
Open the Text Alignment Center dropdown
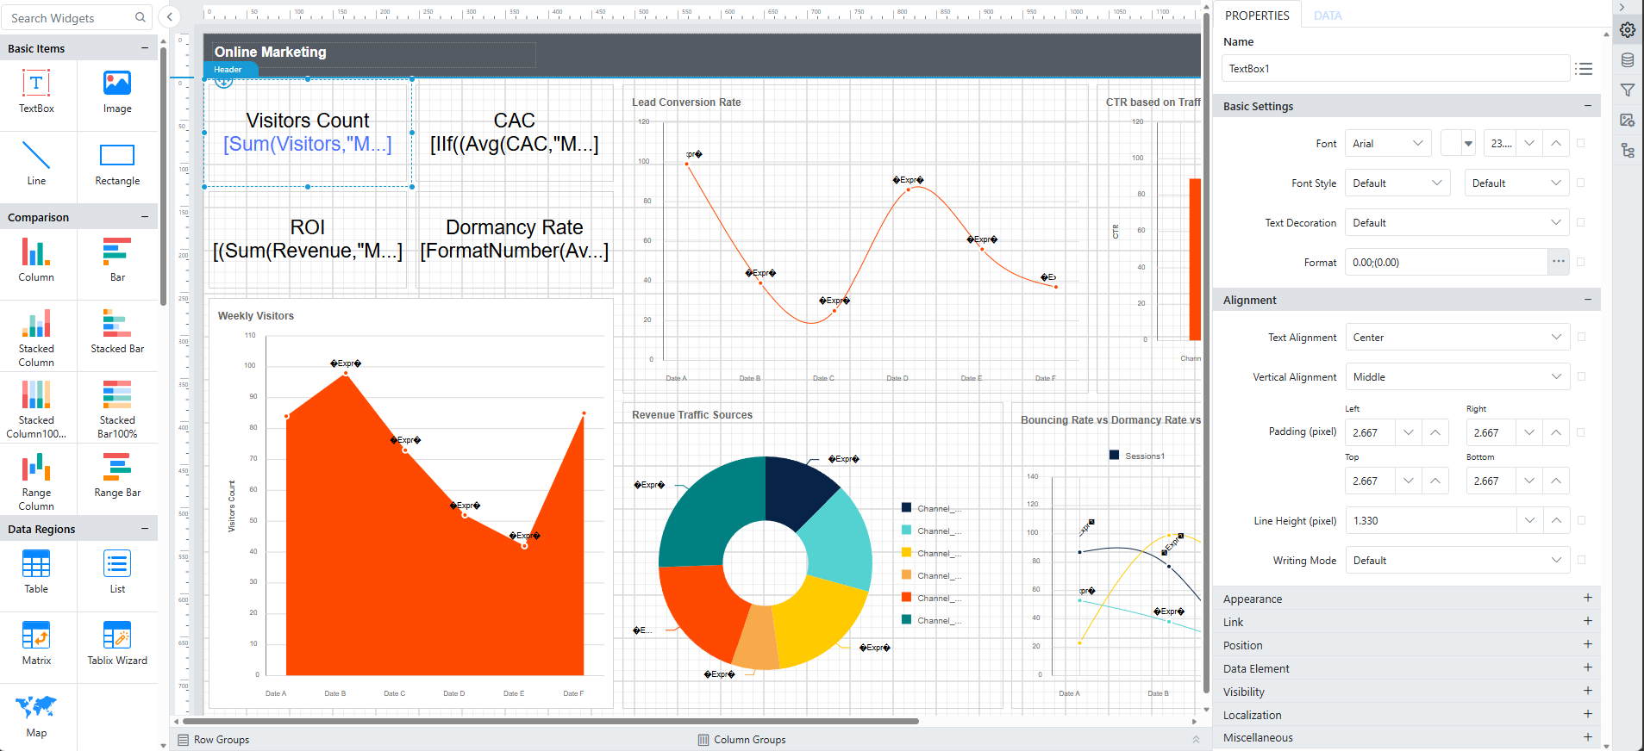pyautogui.click(x=1457, y=337)
